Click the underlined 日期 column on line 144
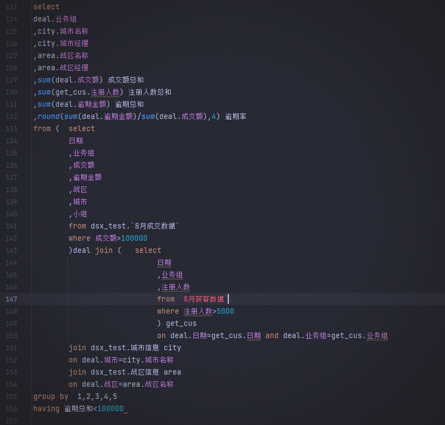445x425 pixels. 164,262
